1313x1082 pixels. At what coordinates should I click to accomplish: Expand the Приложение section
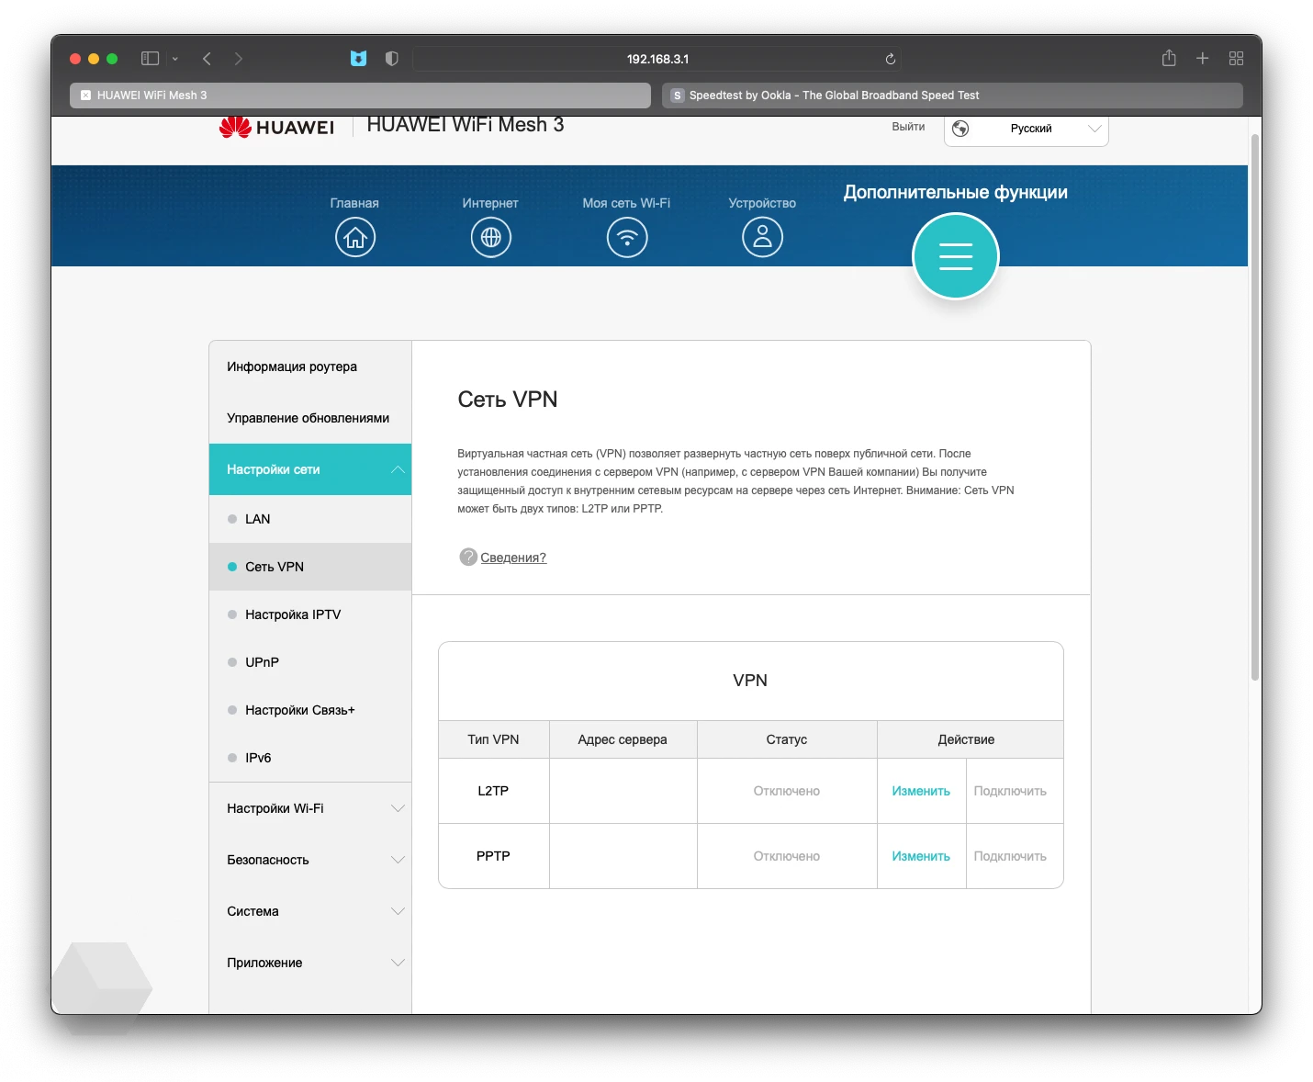click(x=310, y=963)
